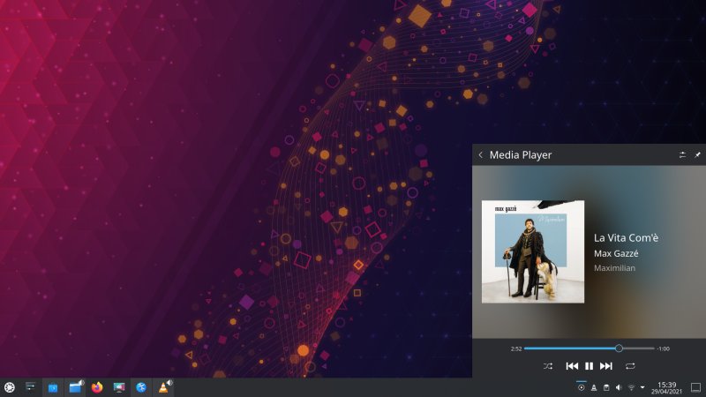This screenshot has height=397, width=706.
Task: Click the media player tray icon
Action: (x=582, y=387)
